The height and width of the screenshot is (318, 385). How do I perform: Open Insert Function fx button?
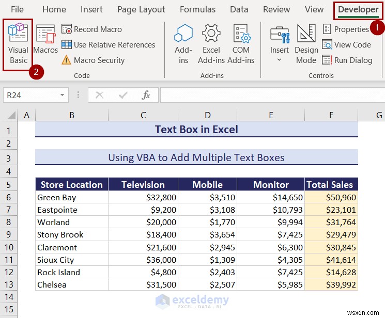146,95
